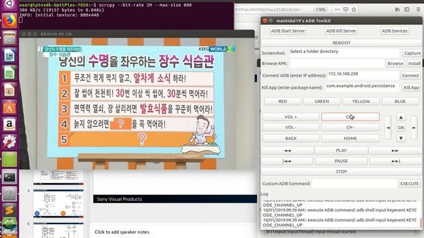The height and width of the screenshot is (238, 424).
Task: Click the fast-forward playback button
Action: 395,151
